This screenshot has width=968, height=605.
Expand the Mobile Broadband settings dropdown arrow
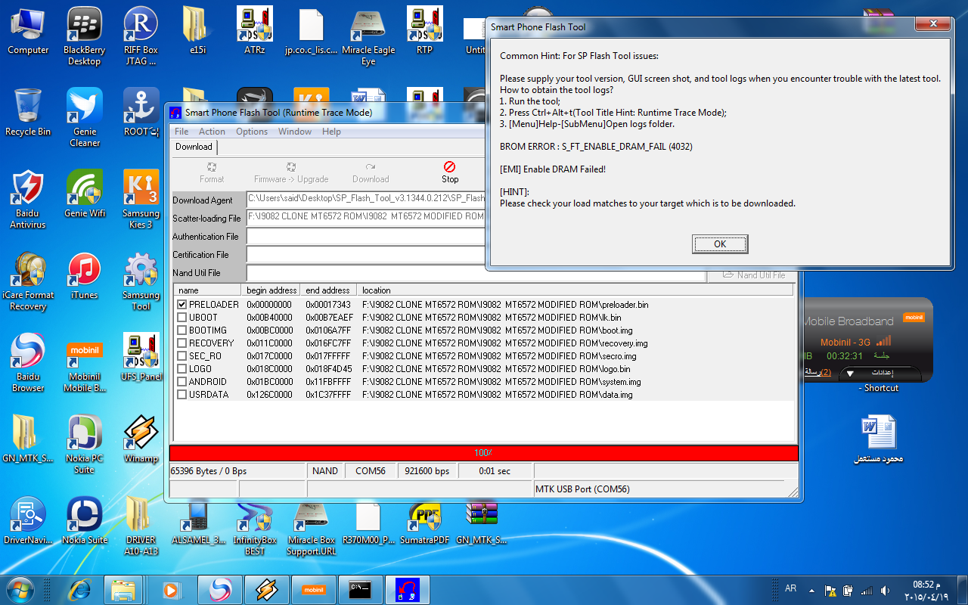pos(849,374)
